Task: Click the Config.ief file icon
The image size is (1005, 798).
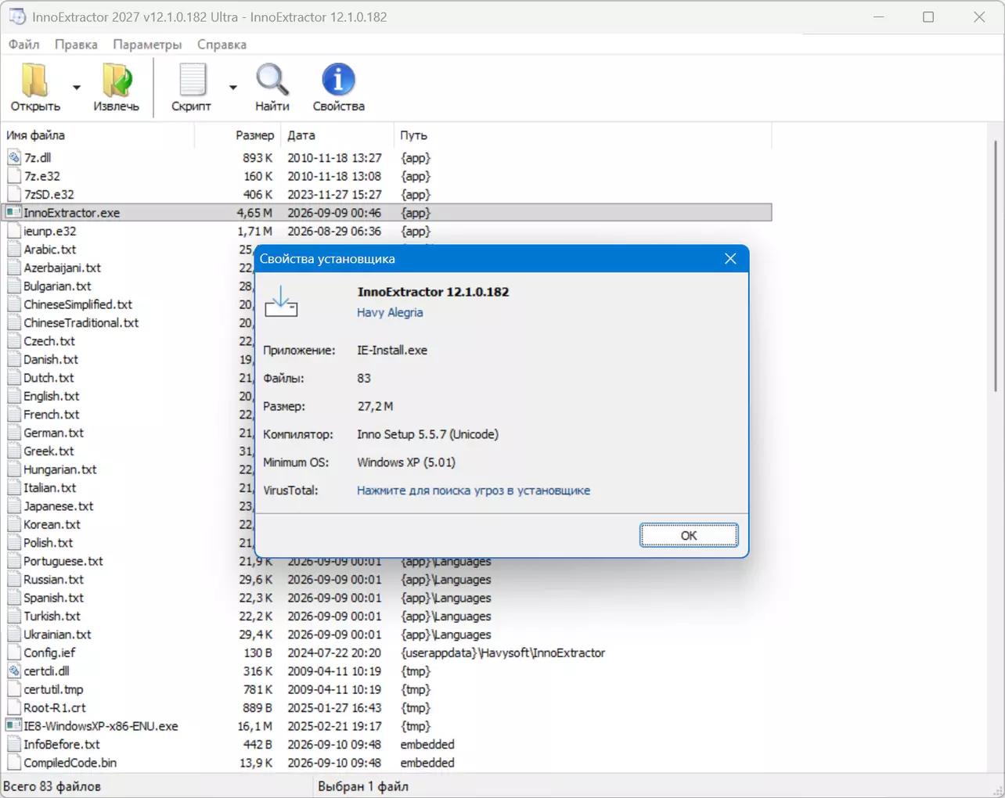Action: pyautogui.click(x=14, y=652)
